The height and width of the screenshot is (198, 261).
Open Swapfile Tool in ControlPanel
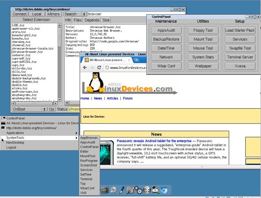[240, 48]
